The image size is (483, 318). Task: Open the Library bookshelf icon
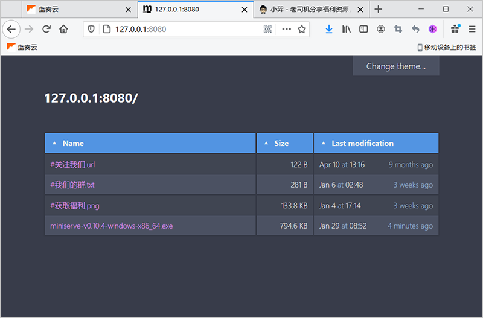pos(346,29)
